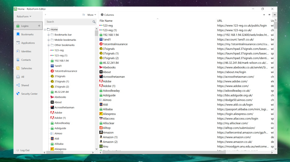Select Abebooks in the folder tree
290x162 pixels.
[60, 97]
